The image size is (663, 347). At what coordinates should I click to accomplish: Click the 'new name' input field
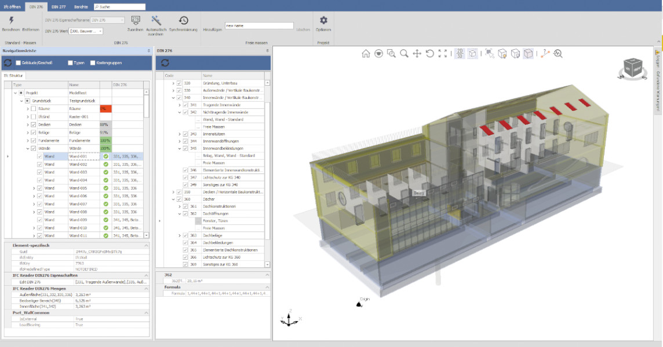259,26
